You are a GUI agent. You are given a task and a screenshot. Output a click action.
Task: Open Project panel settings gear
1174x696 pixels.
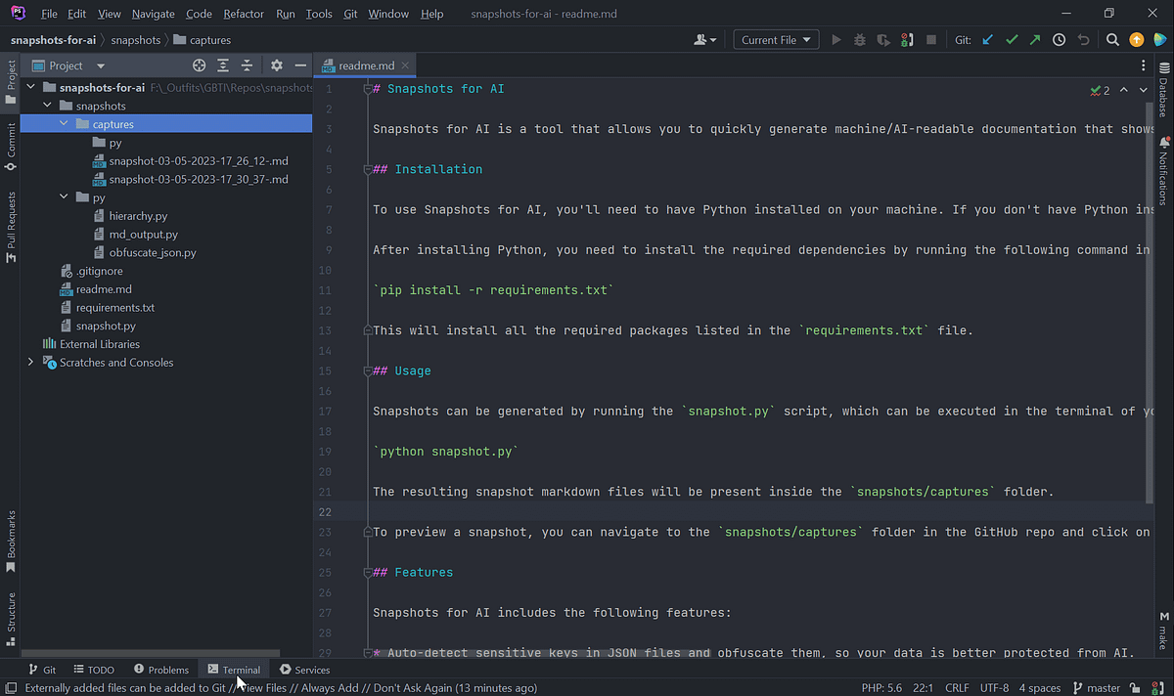tap(277, 65)
